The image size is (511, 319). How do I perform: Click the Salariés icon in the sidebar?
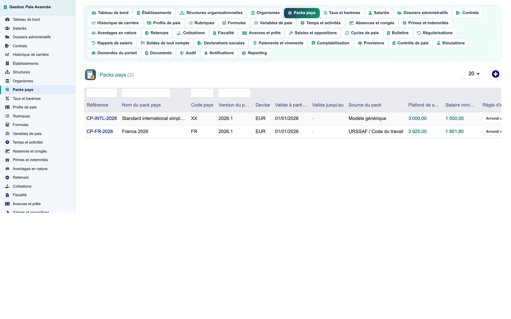coord(7,28)
